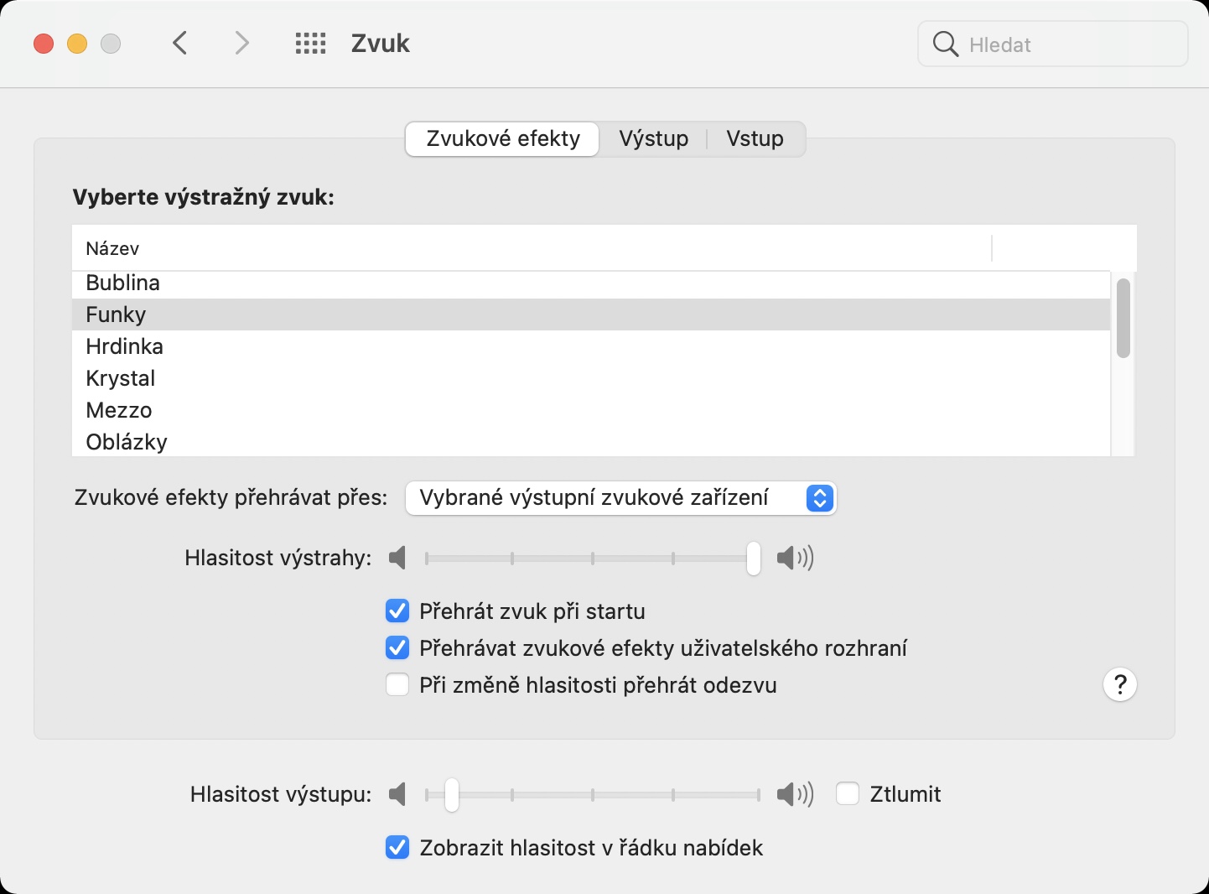Click the low alert volume speaker icon

[398, 558]
